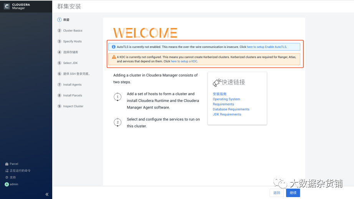Click the Cloudera Manager logo
This screenshot has width=354, height=199.
tap(17, 6)
